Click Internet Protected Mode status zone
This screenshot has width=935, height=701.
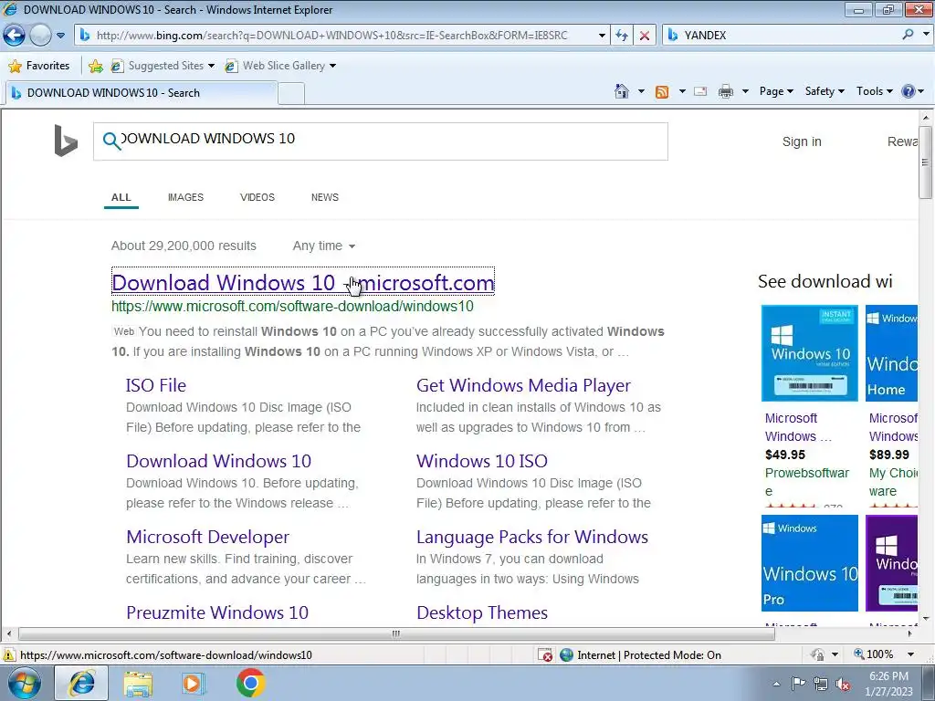pos(641,655)
